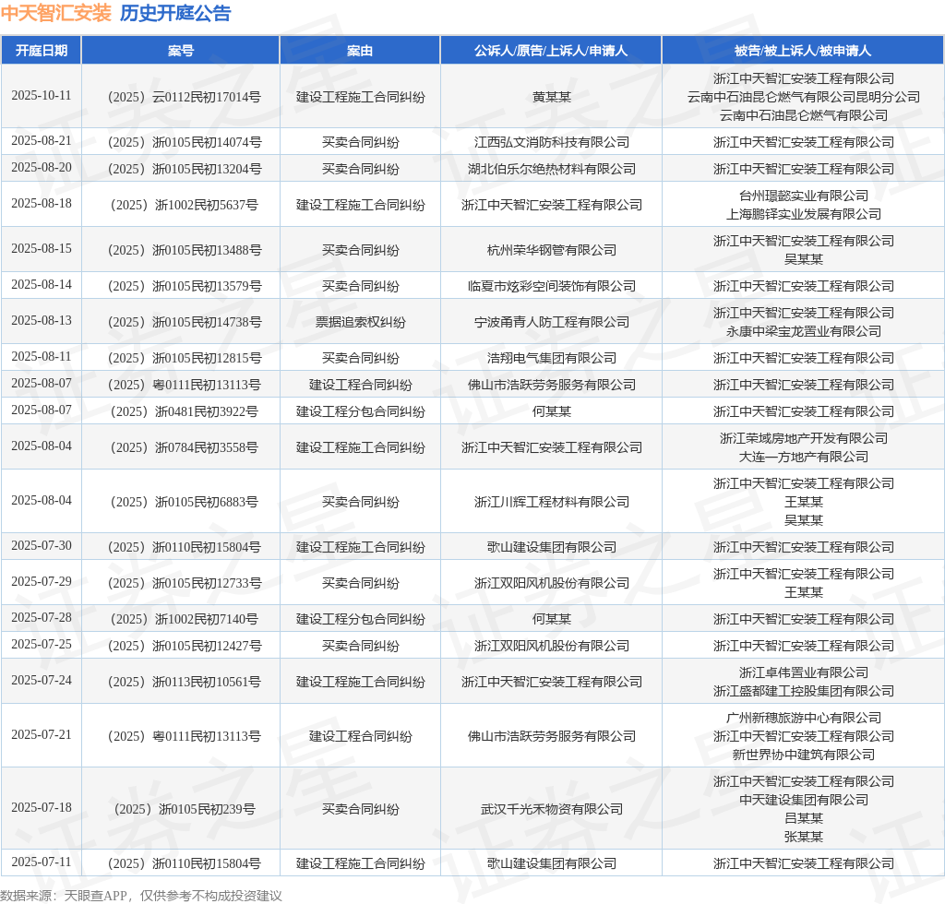
Task: Click the 中天智汇安装 title text
Action: tap(56, 13)
